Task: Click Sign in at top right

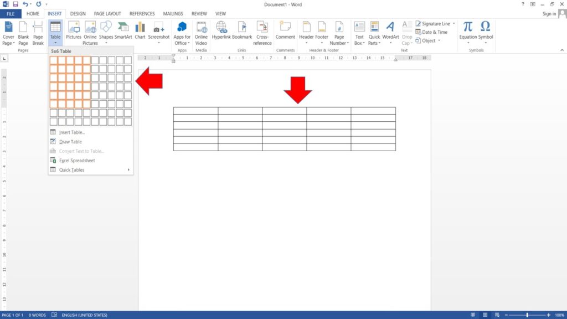Action: click(549, 14)
